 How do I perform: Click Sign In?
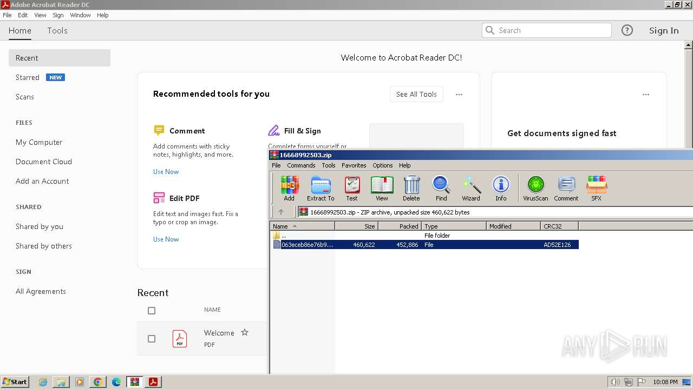click(x=664, y=30)
